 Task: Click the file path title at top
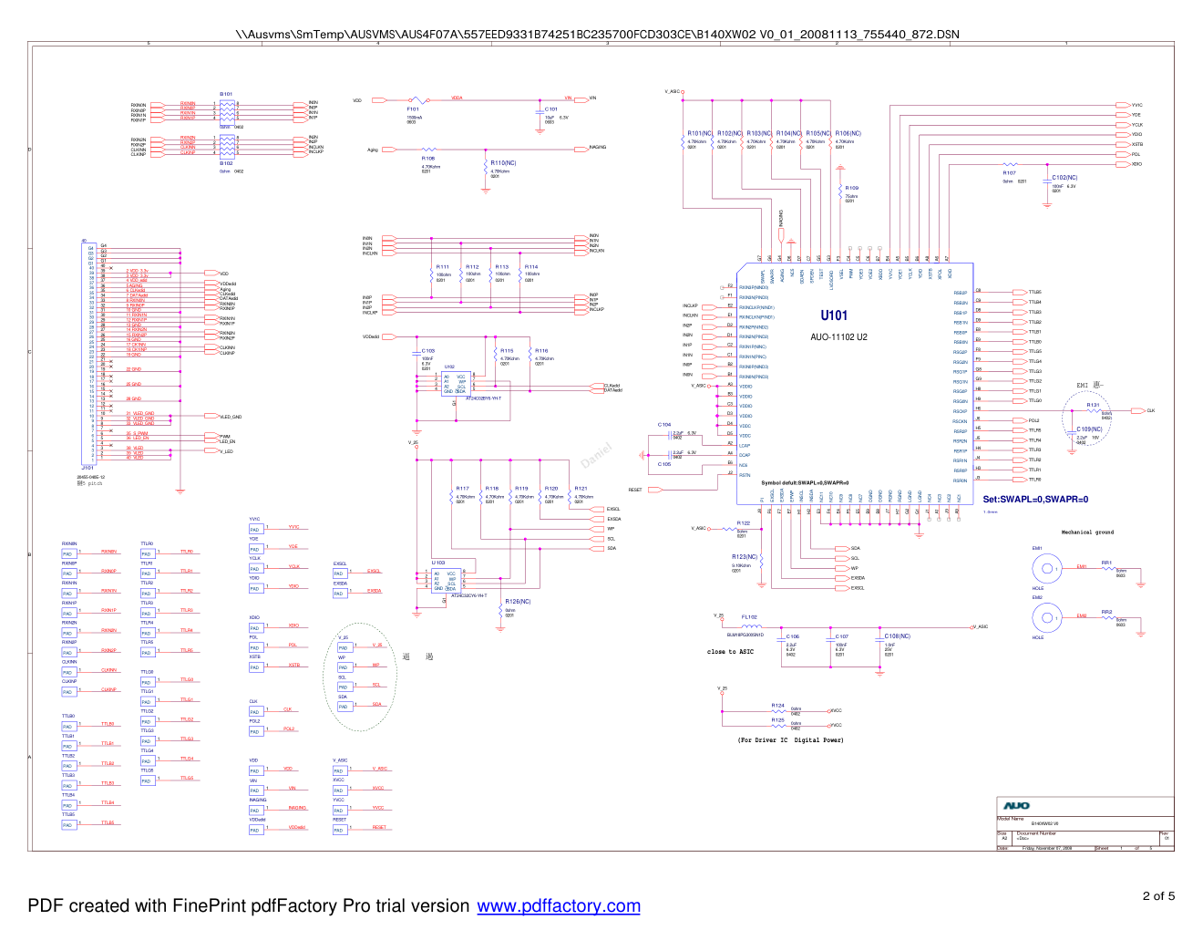[598, 35]
